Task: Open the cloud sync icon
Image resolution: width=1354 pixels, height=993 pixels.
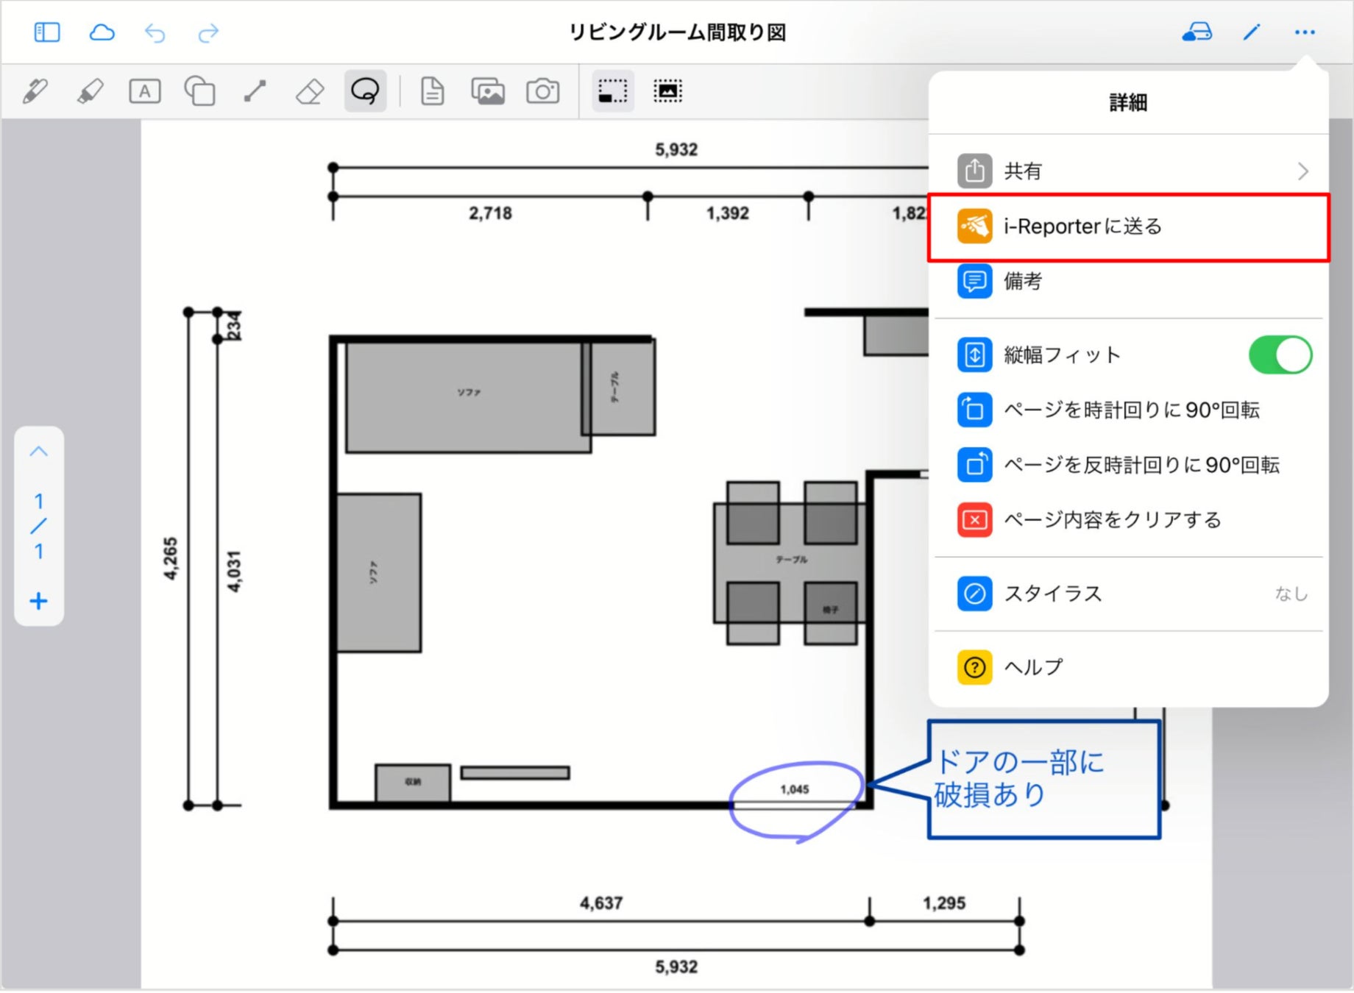Action: tap(102, 32)
